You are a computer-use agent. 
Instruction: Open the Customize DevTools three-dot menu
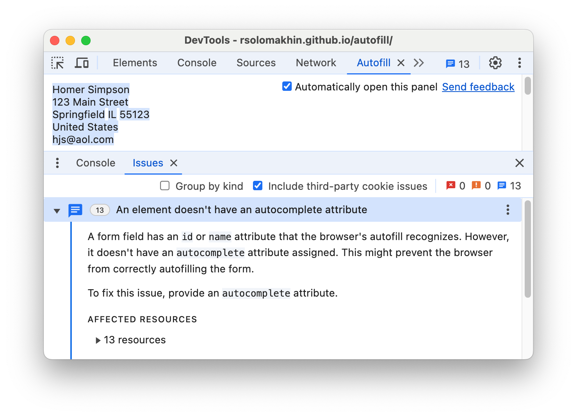click(x=520, y=63)
